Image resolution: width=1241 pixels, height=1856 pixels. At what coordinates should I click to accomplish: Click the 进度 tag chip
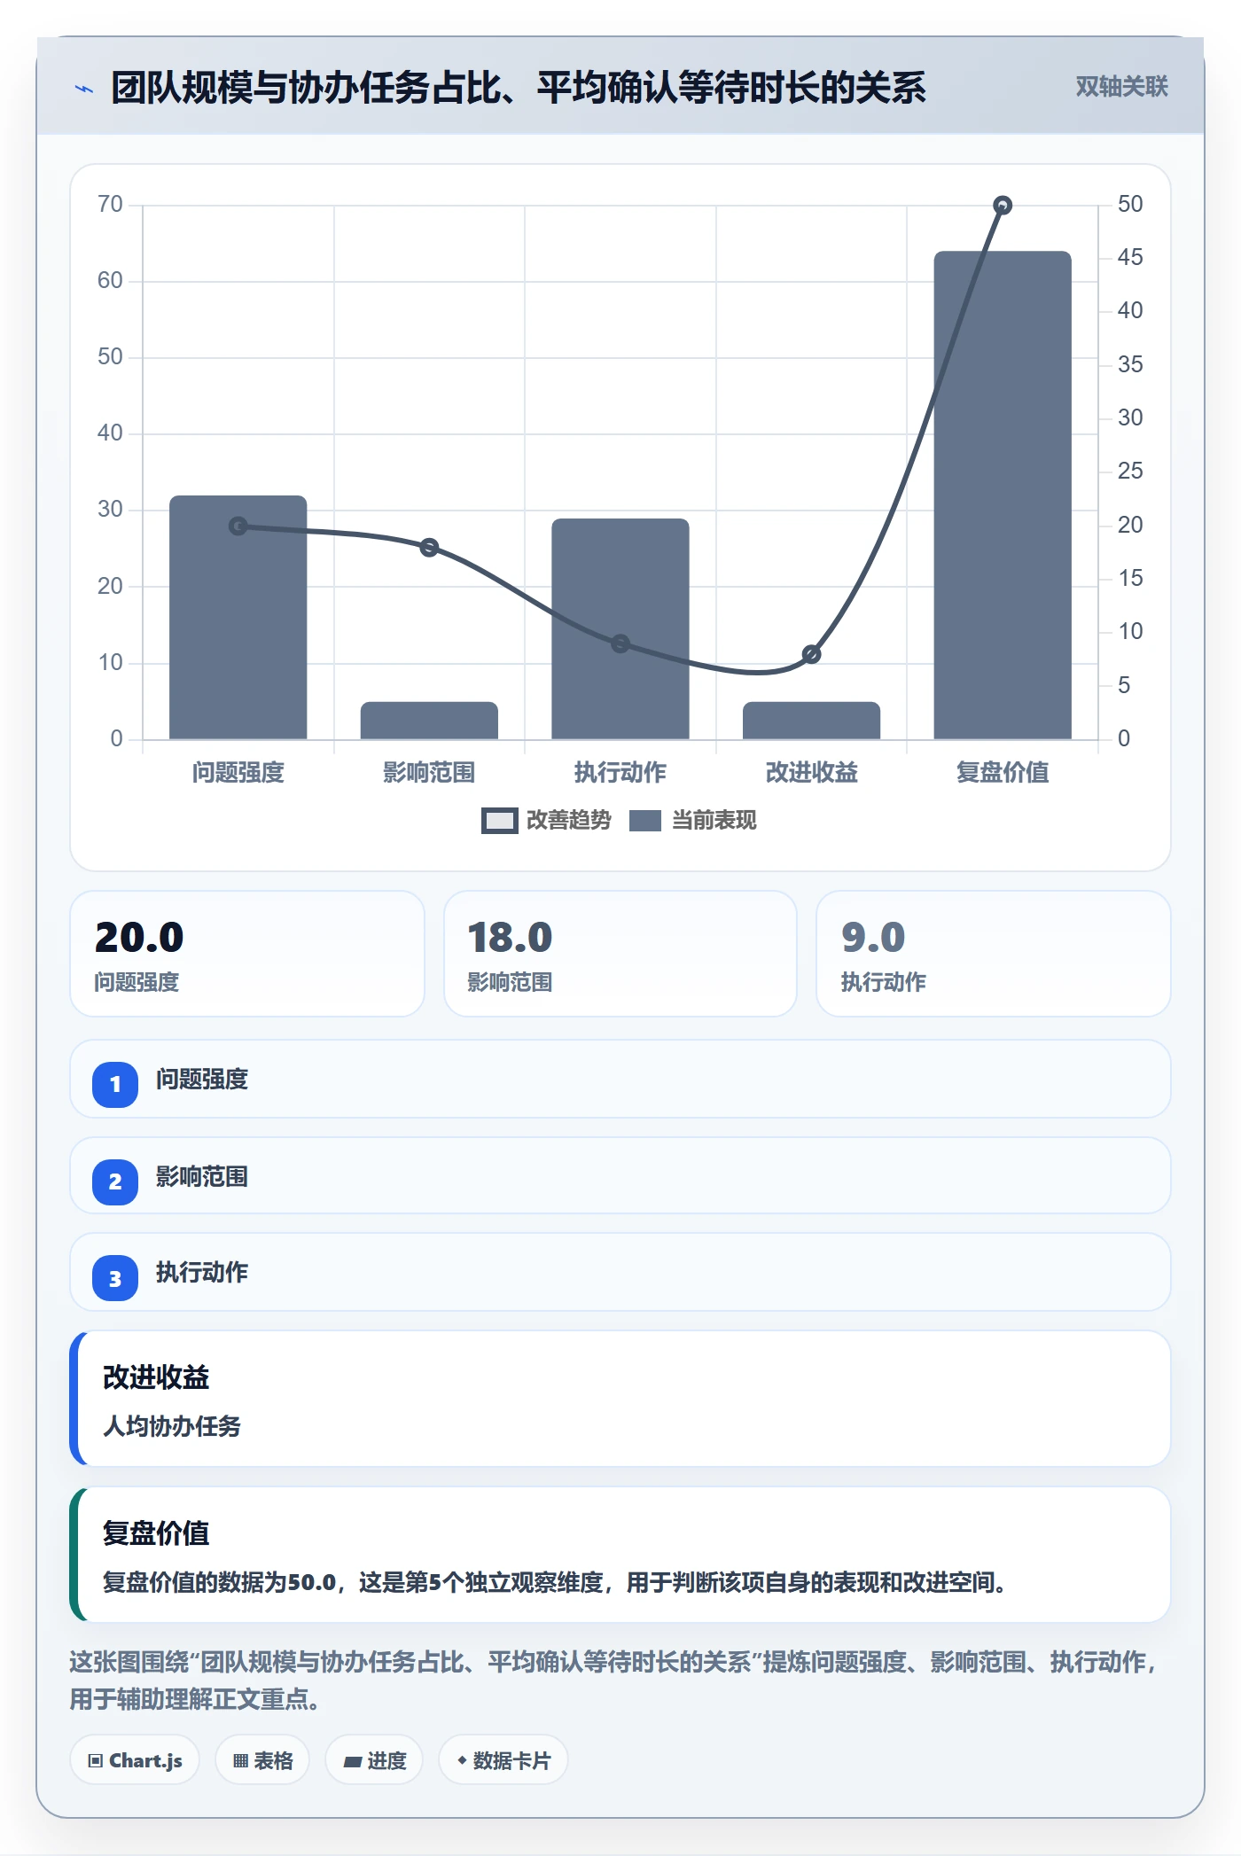(x=374, y=1760)
